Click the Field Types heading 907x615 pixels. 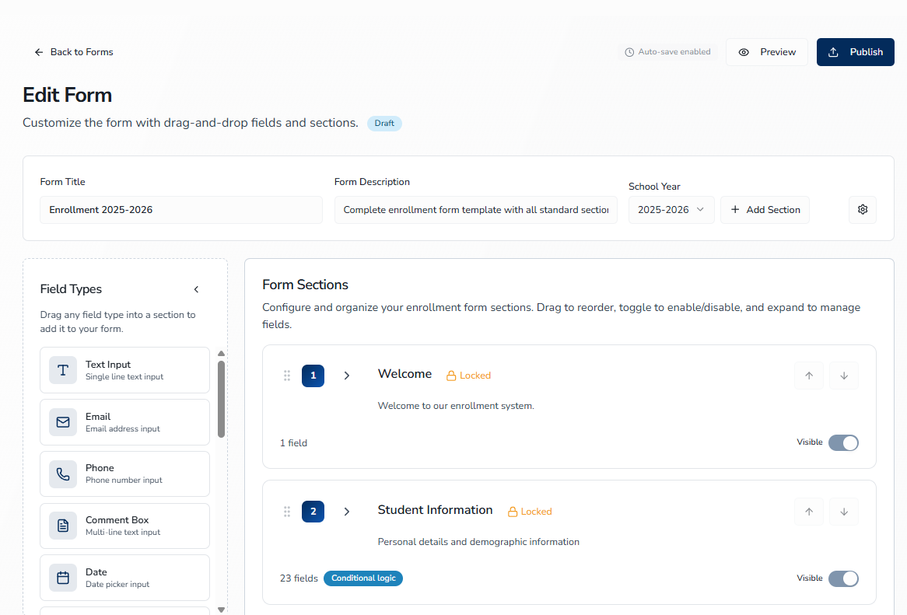[x=71, y=289]
